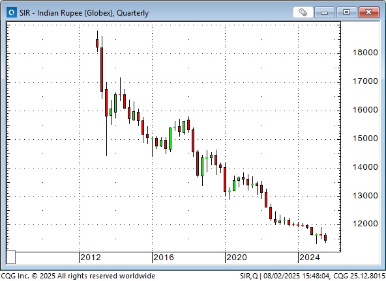The width and height of the screenshot is (386, 281).
Task: Click the 2016 label on time axis
Action: pos(164,258)
